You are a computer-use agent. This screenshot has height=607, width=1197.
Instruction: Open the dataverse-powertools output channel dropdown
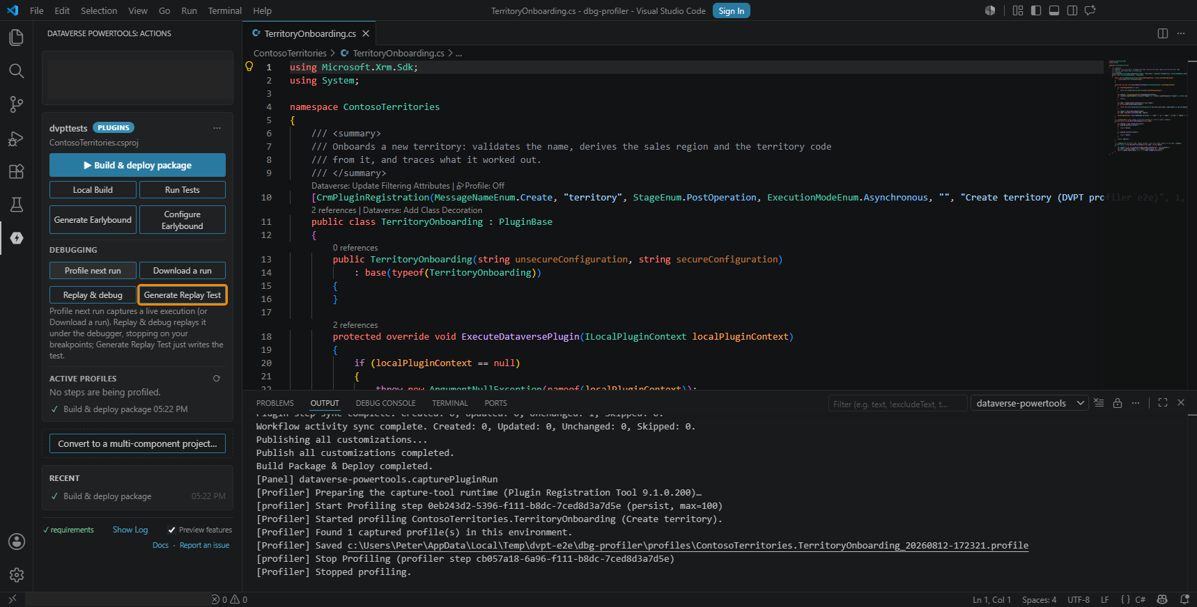pos(1030,403)
